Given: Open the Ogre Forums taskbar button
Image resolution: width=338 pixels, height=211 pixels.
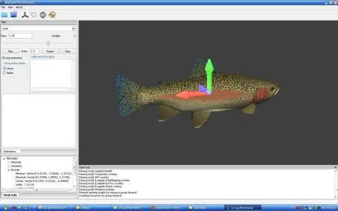Looking at the screenshot, I should pyautogui.click(x=168, y=208).
